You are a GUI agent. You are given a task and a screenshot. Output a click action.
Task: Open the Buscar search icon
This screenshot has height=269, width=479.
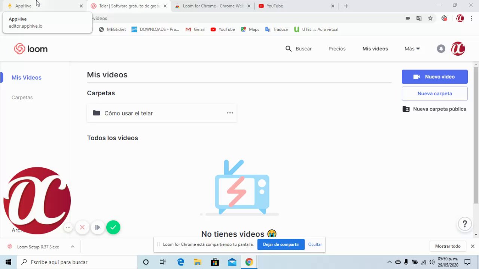point(288,49)
